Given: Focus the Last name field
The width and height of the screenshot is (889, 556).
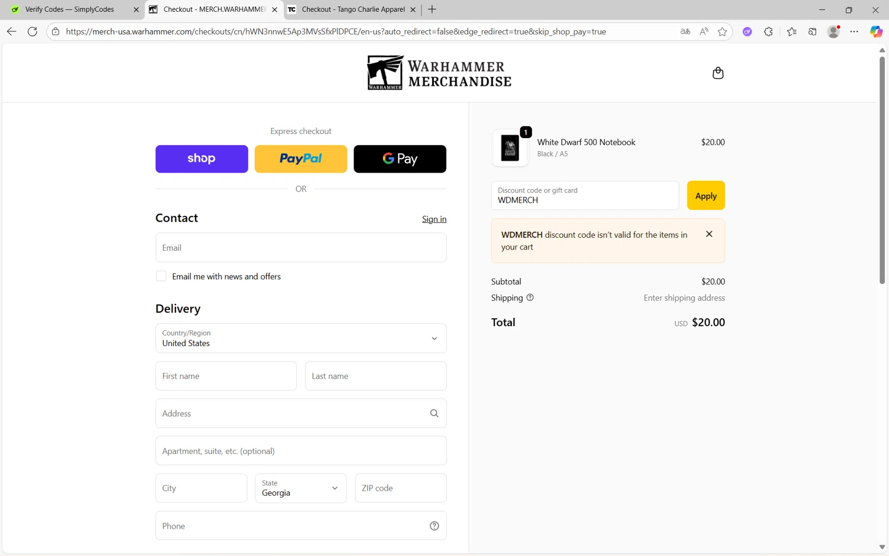Looking at the screenshot, I should coord(376,376).
